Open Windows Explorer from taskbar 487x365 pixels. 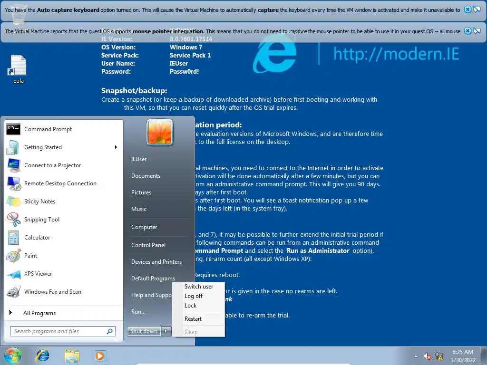point(72,355)
